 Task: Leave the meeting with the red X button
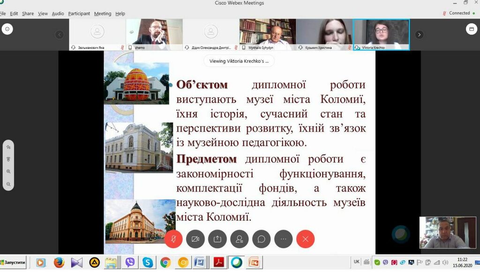tap(306, 239)
